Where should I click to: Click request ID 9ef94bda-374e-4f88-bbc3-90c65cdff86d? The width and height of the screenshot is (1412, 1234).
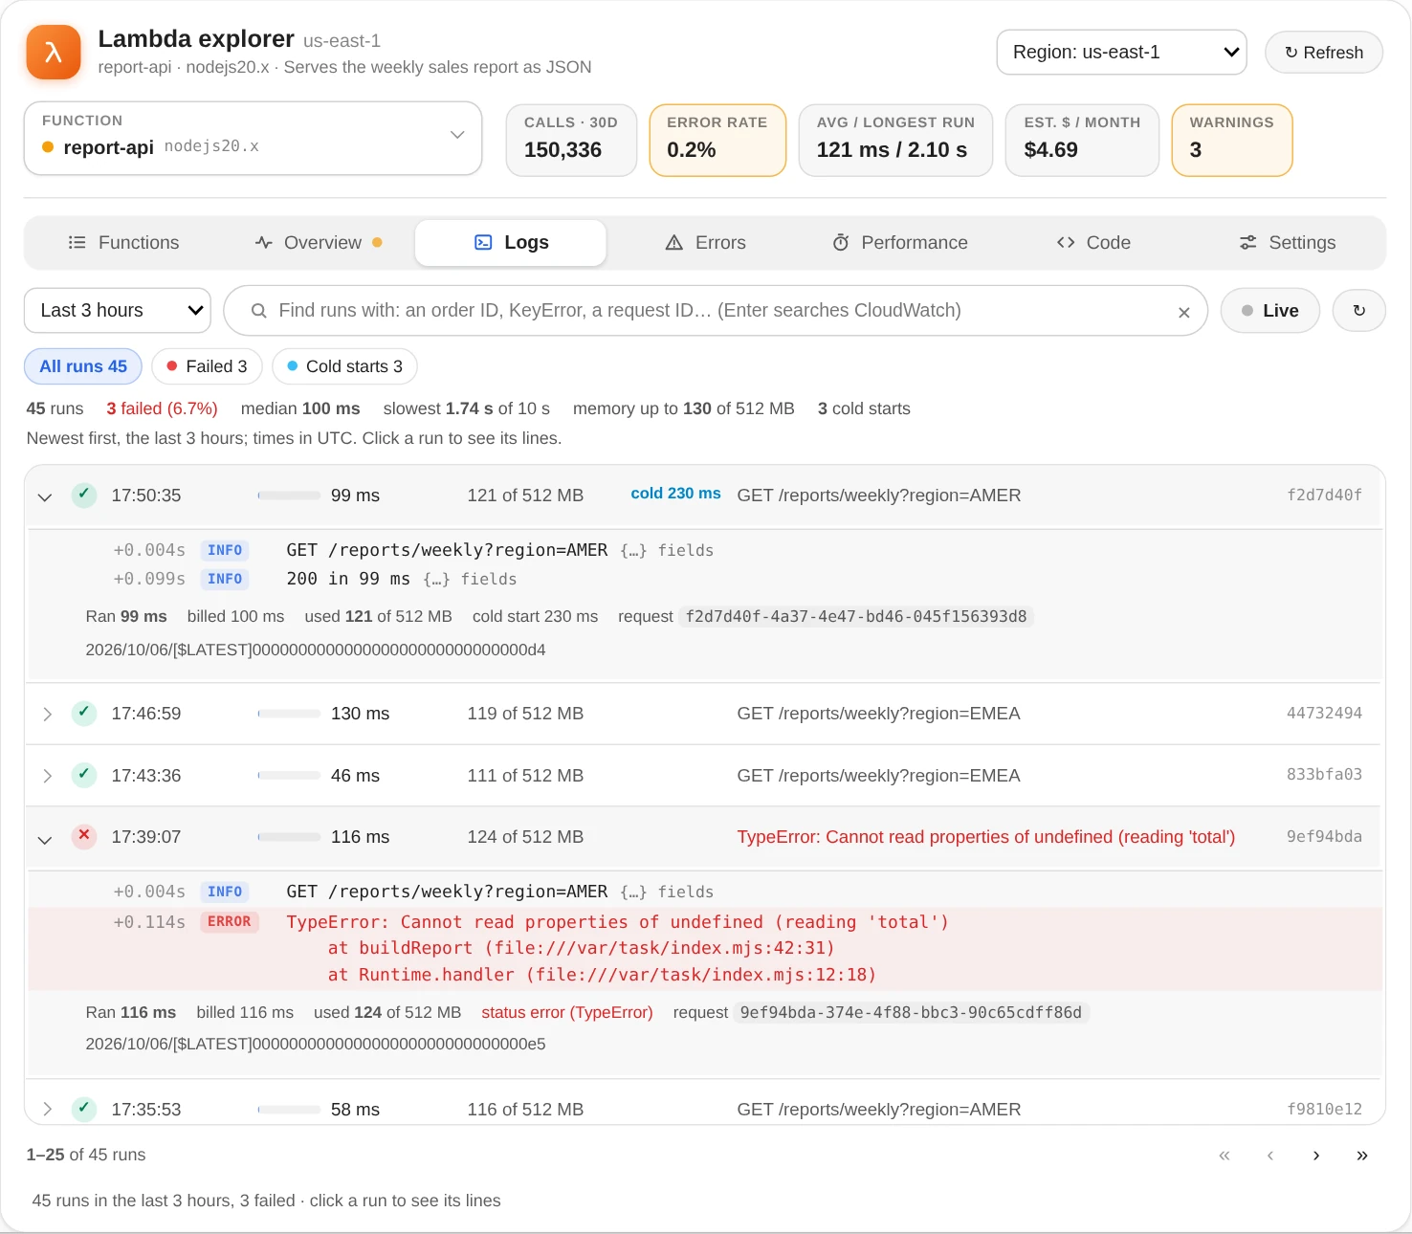911,1013
